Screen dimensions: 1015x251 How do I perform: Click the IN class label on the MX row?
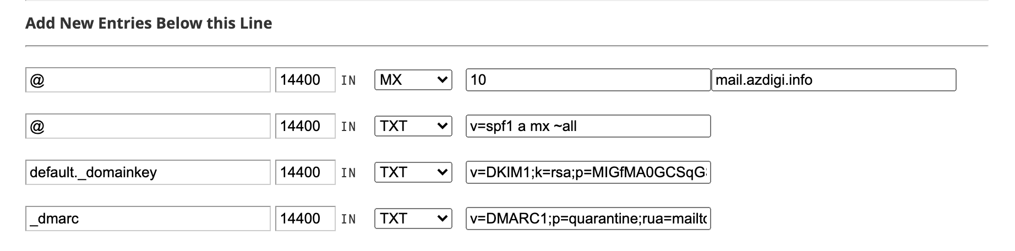[348, 80]
